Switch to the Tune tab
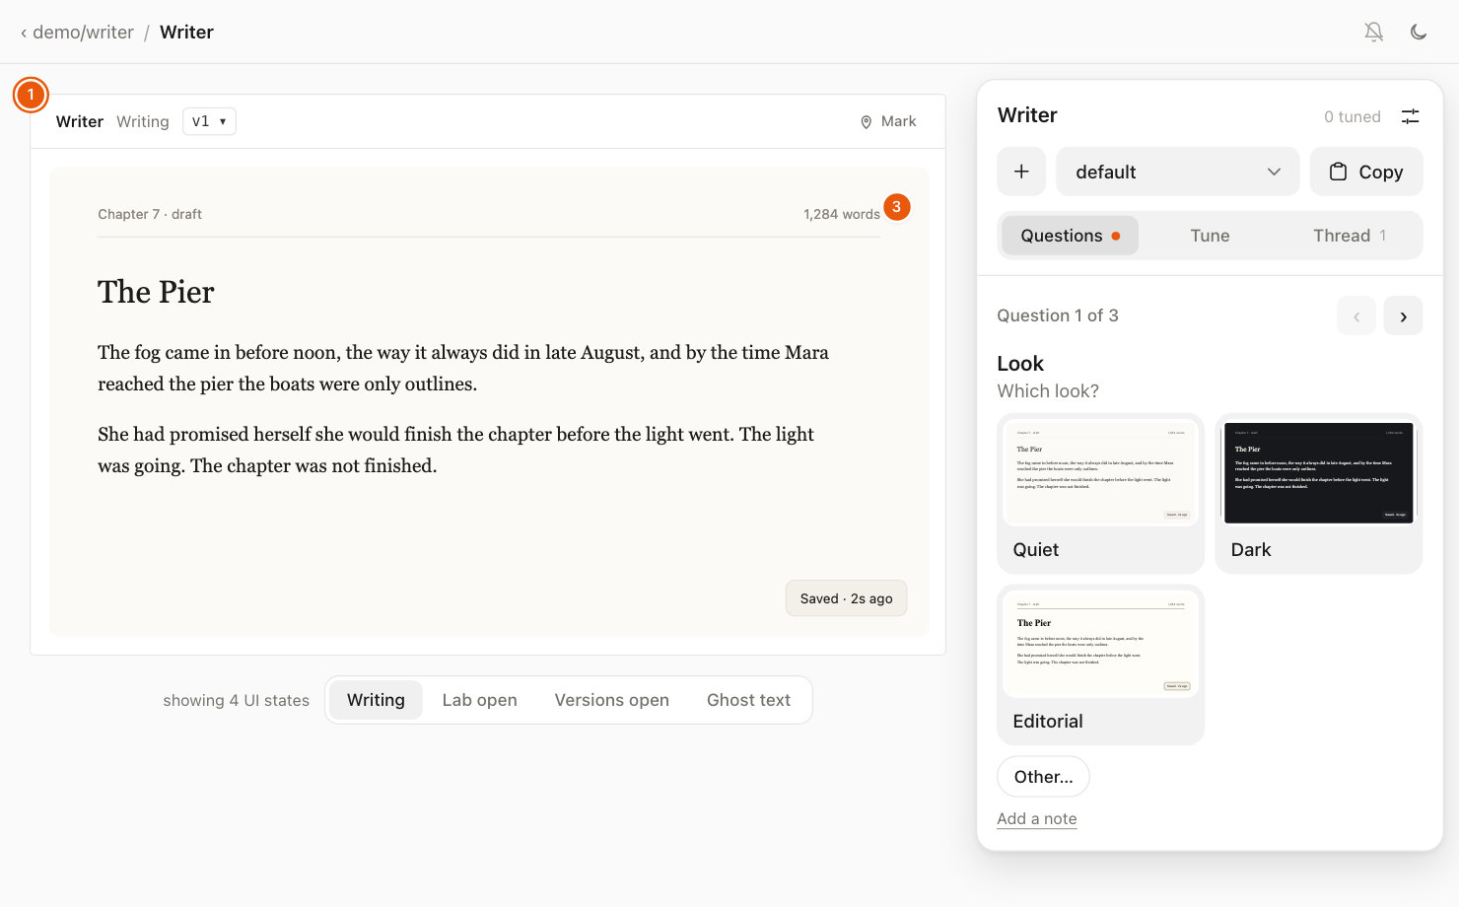Viewport: 1459px width, 907px height. tap(1210, 236)
